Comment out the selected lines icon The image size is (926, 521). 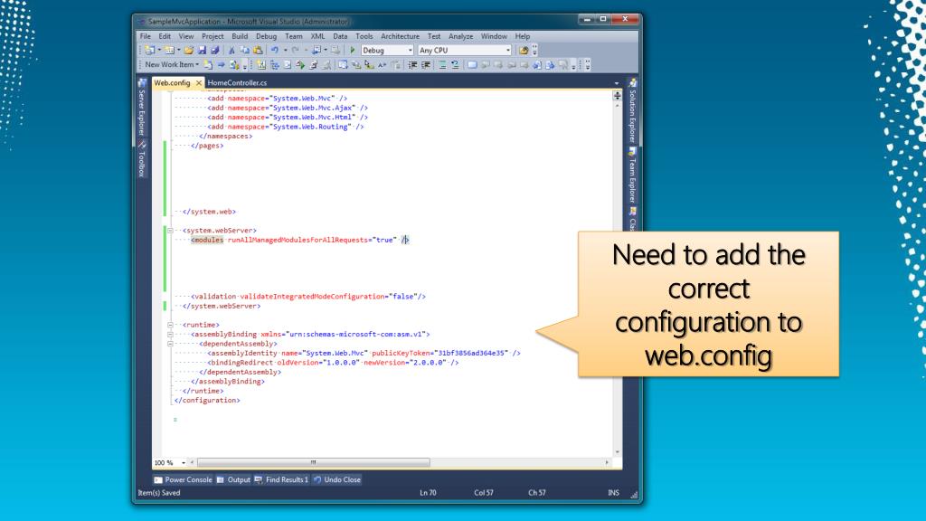pos(442,64)
